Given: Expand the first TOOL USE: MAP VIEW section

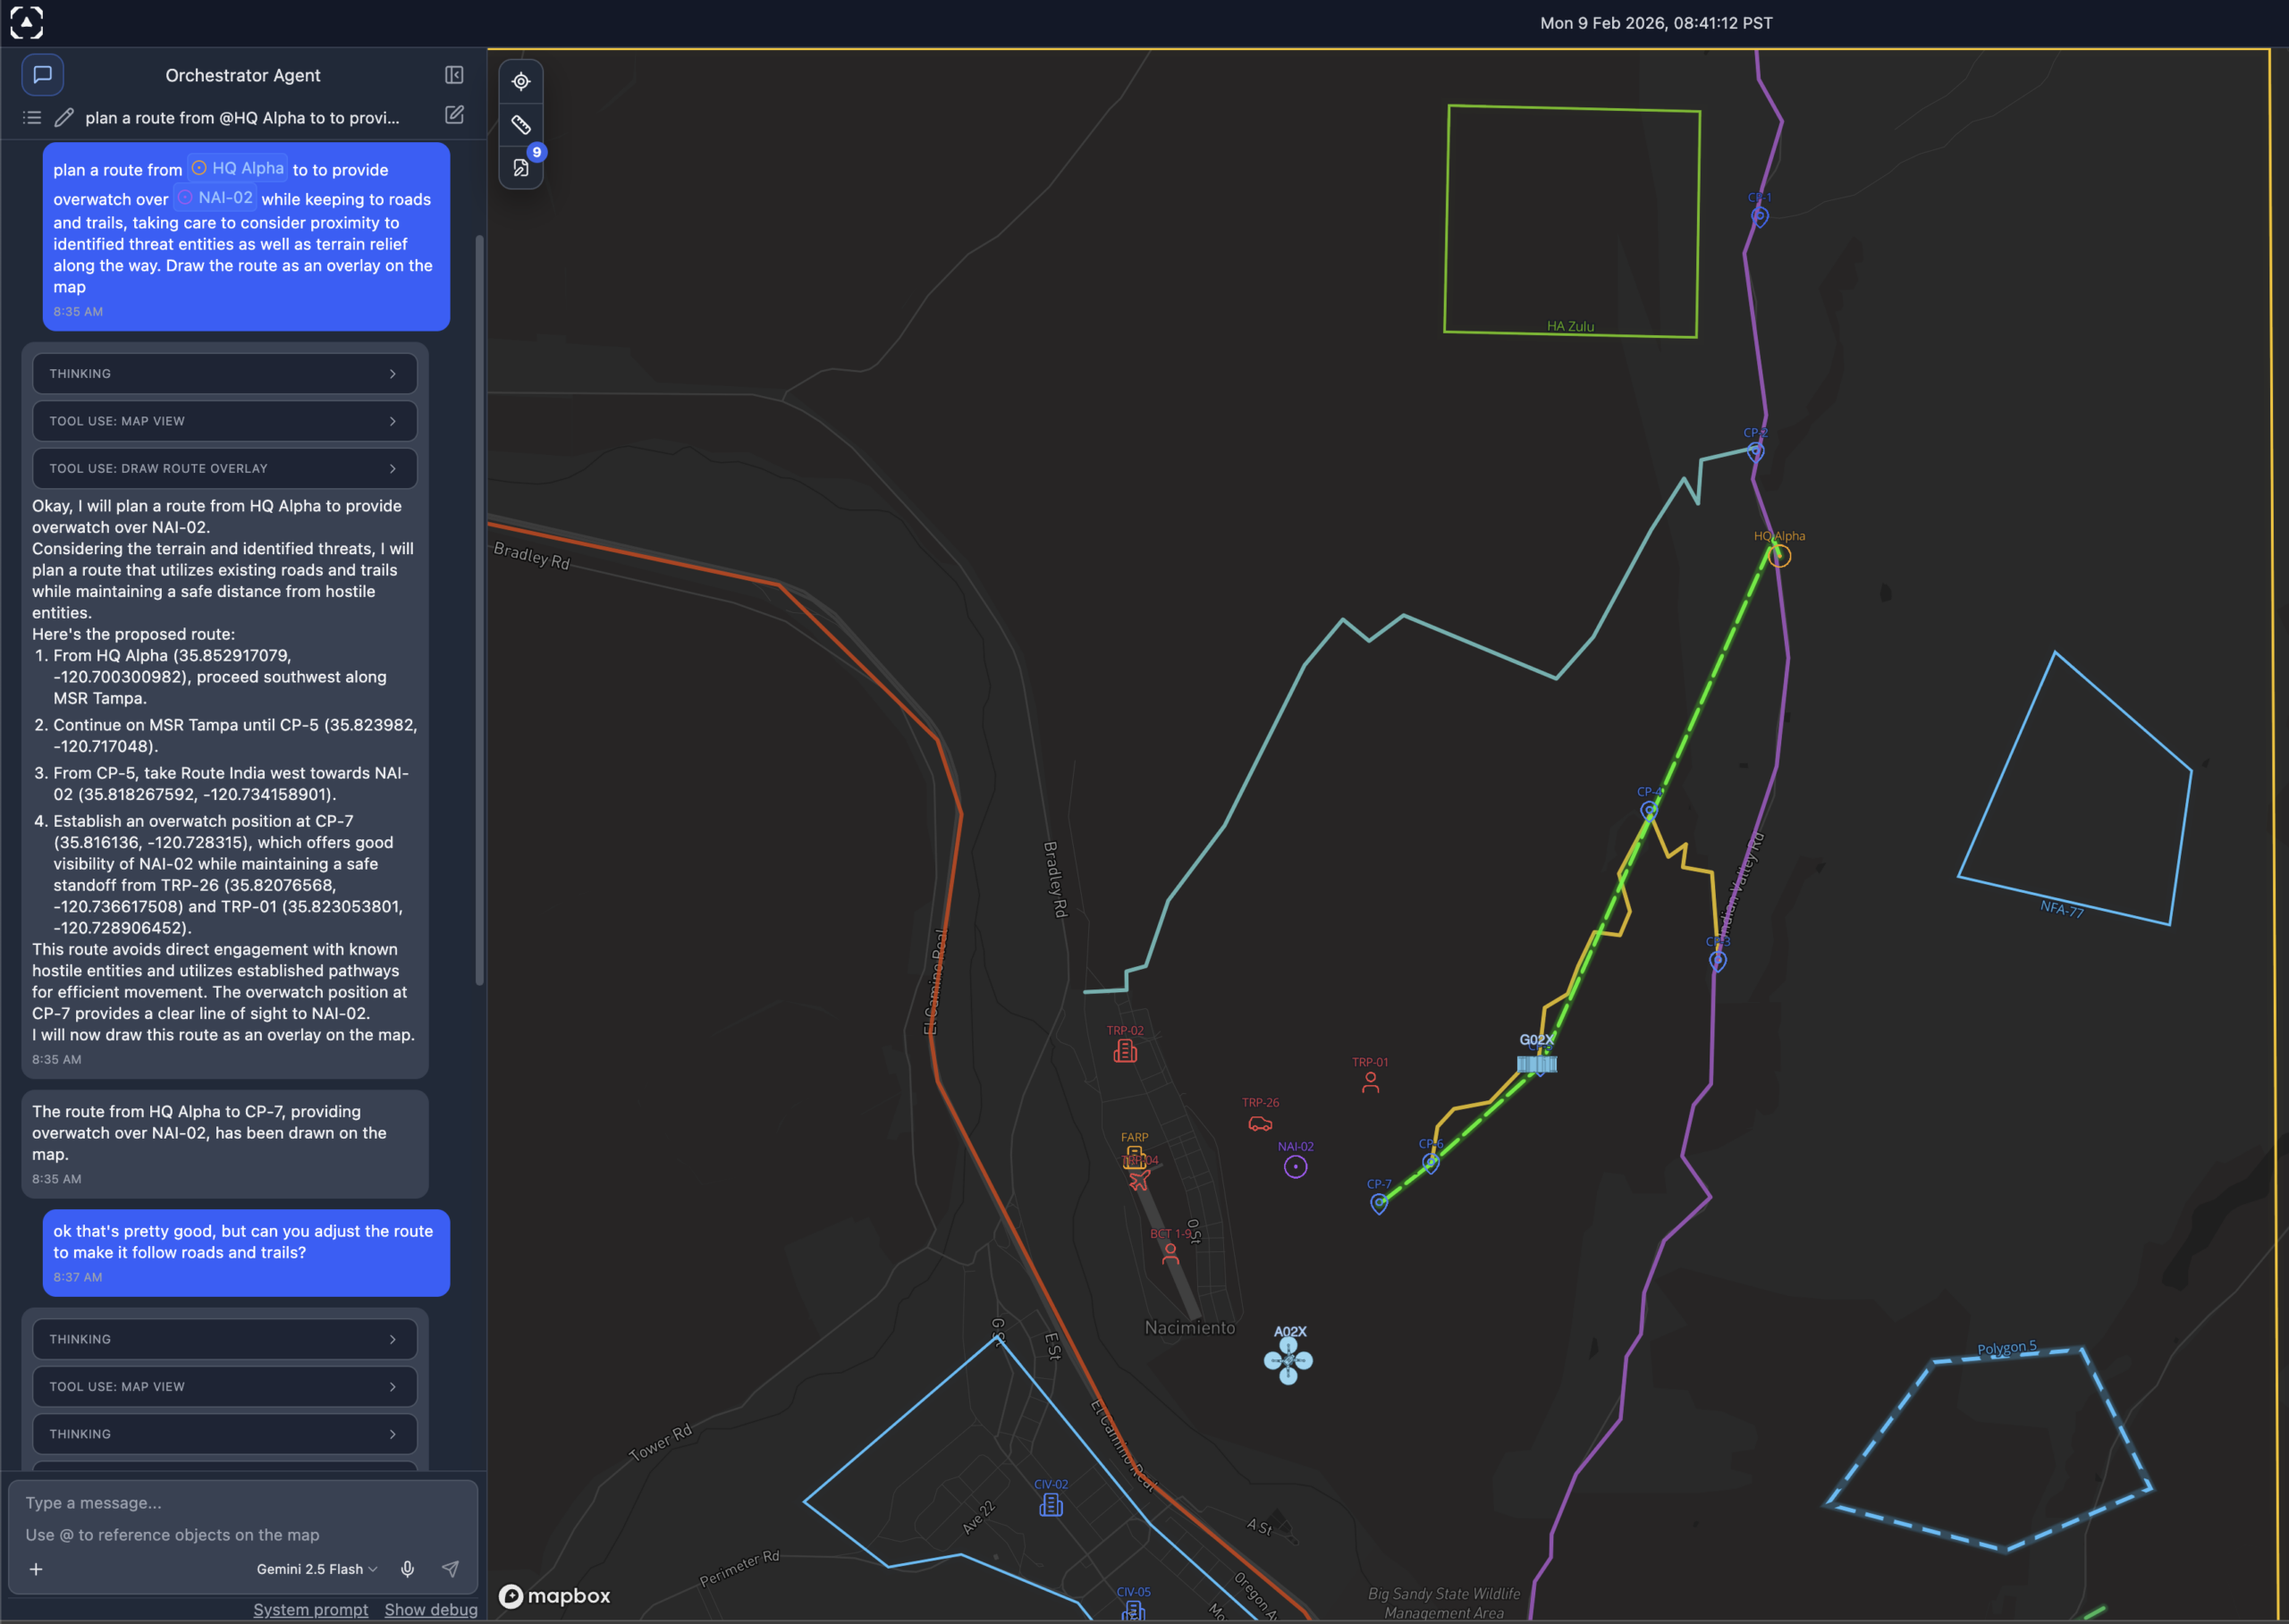Looking at the screenshot, I should click(225, 421).
